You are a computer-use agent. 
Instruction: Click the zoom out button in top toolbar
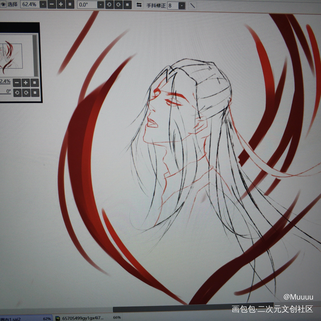click(x=52, y=4)
